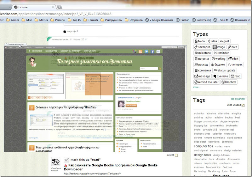Open the Games bookmarks folder
The width and height of the screenshot is (252, 177).
point(13,20)
